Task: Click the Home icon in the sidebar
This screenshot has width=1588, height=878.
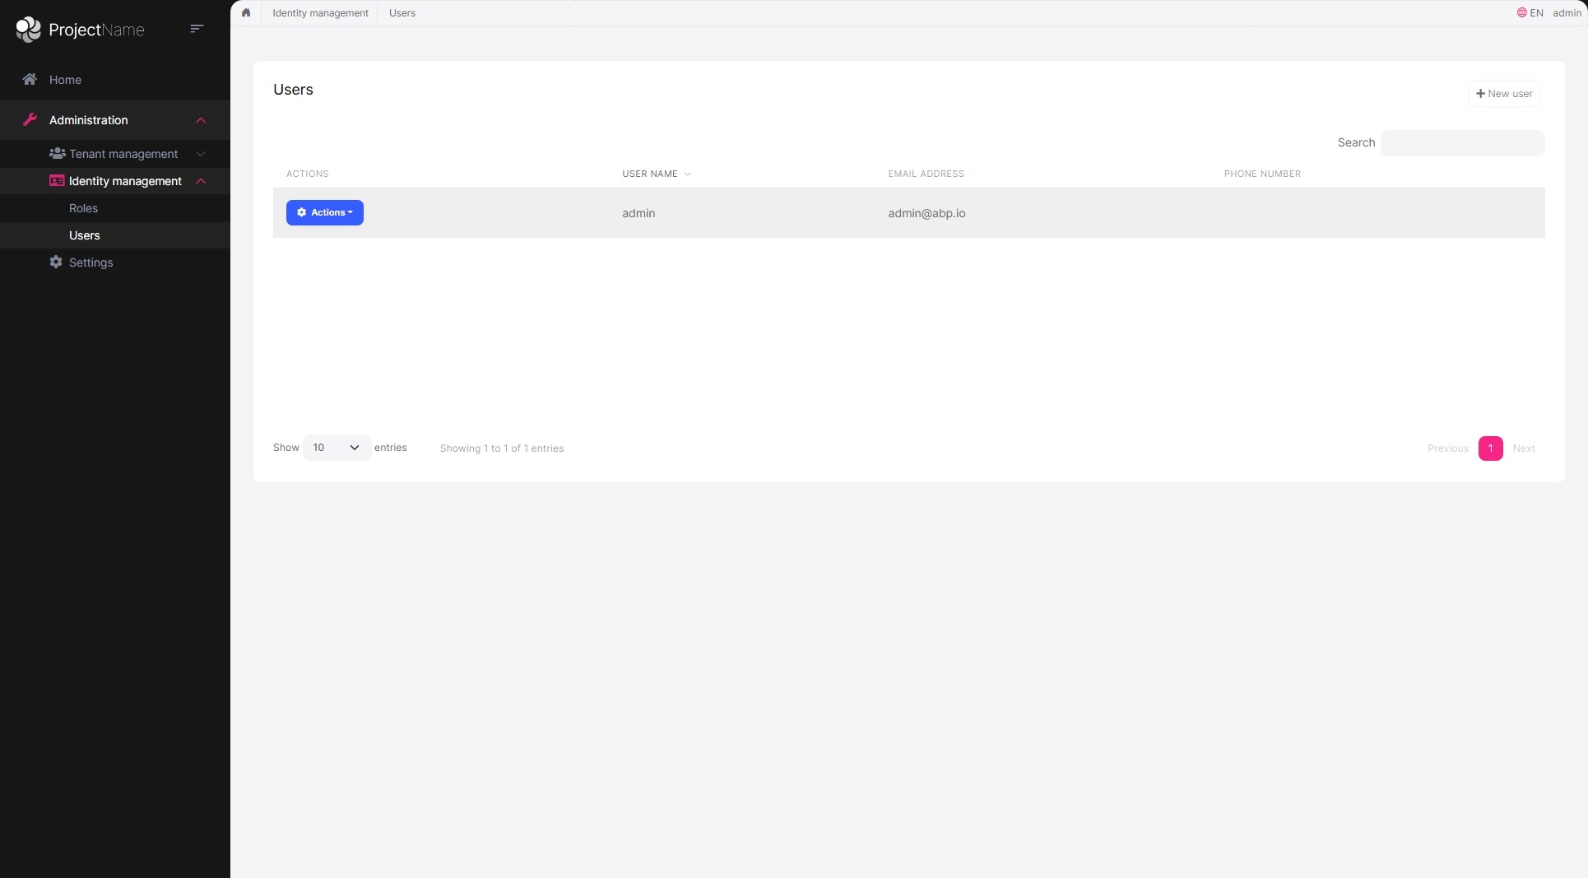Action: (x=30, y=79)
